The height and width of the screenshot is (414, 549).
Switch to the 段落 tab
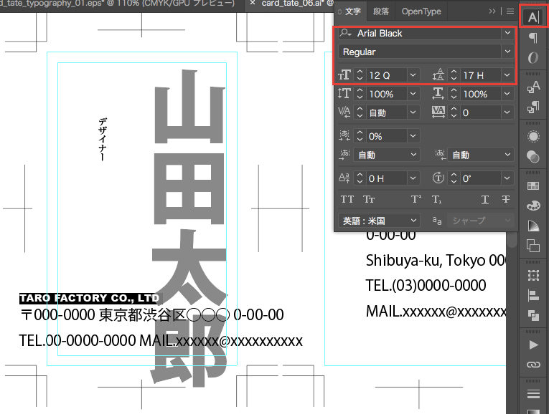(x=380, y=11)
